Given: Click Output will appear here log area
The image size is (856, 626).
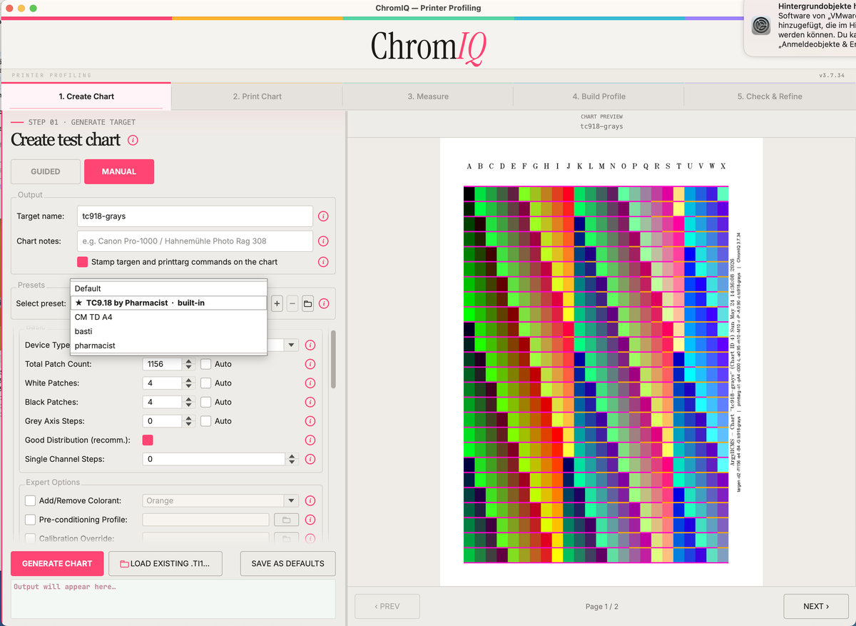Looking at the screenshot, I should (x=173, y=598).
